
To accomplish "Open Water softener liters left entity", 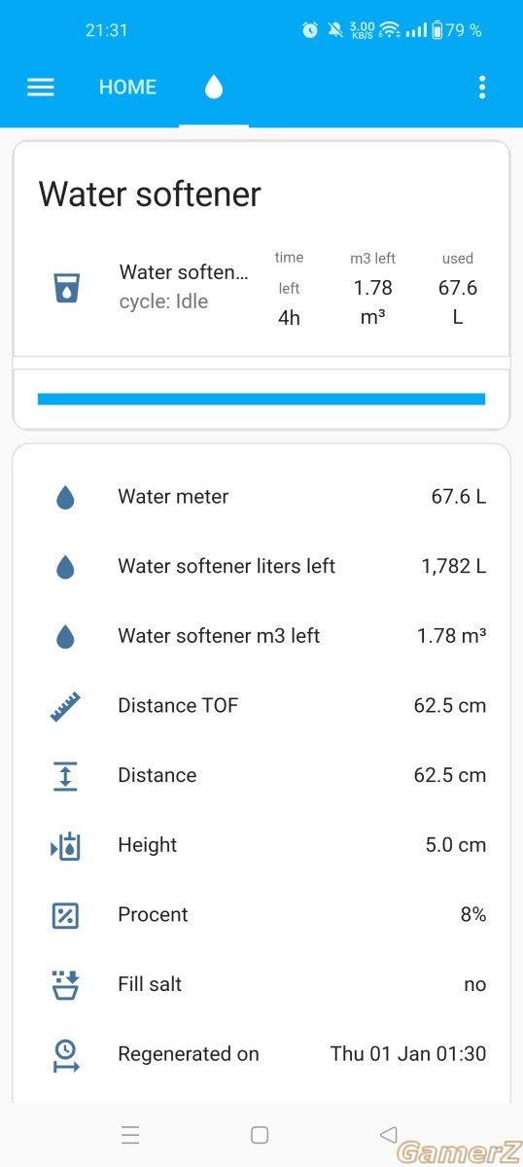I will point(261,566).
